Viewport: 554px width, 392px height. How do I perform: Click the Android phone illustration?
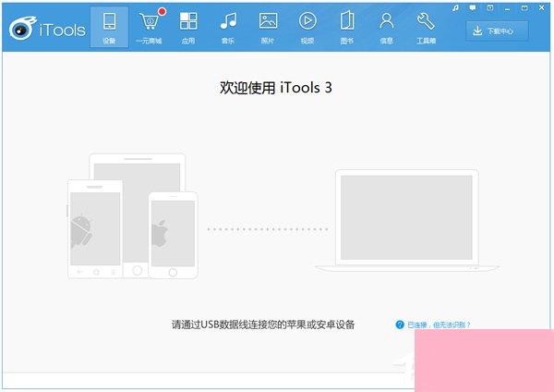(95, 229)
